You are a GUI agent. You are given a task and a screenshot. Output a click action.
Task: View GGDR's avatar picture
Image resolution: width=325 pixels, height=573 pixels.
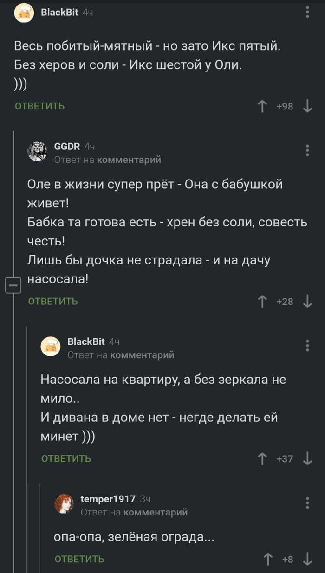point(38,152)
